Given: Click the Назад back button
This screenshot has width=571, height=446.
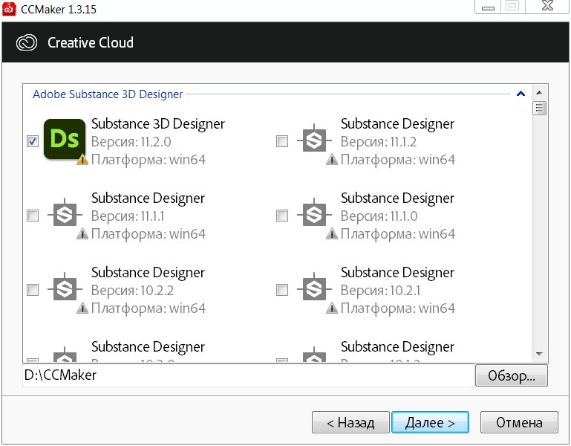Looking at the screenshot, I should (350, 422).
